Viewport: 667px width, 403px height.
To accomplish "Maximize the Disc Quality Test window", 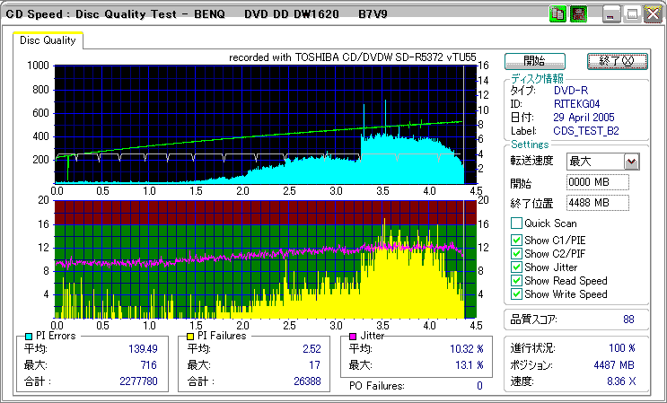I will 632,13.
